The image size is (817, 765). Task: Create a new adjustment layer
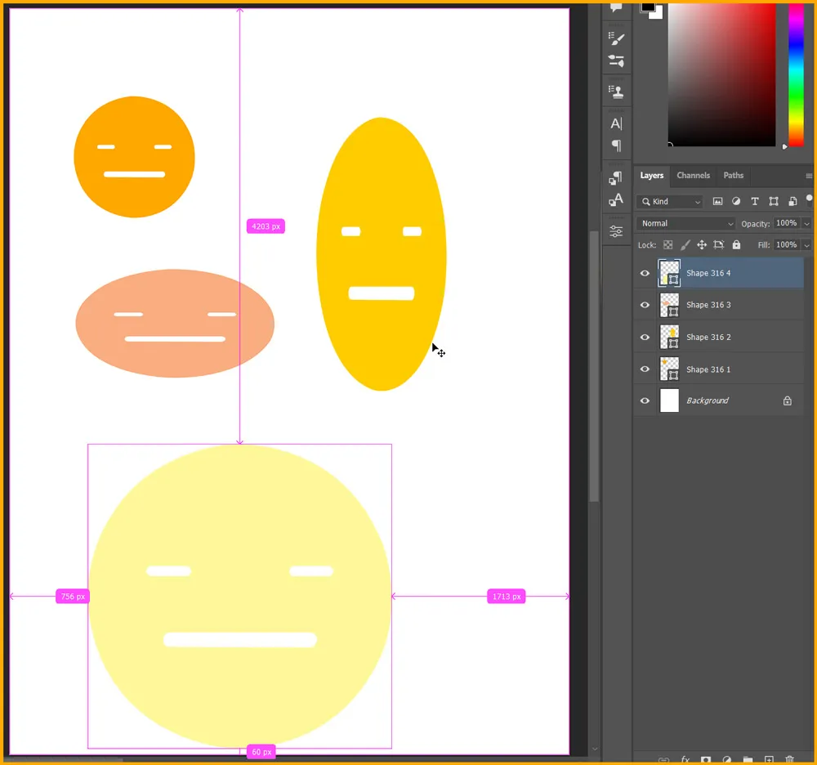[727, 759]
